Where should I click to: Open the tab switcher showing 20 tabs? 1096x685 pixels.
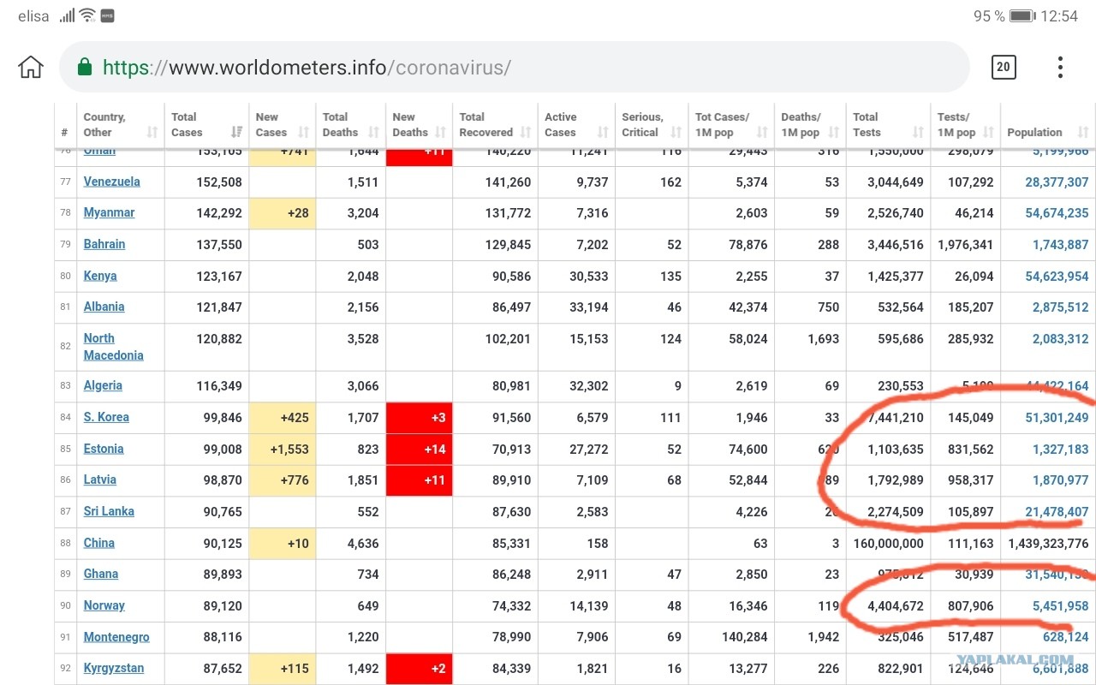(1004, 67)
